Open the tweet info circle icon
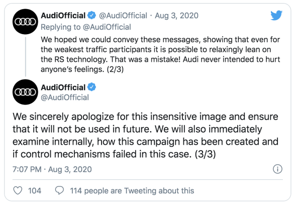298x207 pixels. (x=278, y=169)
